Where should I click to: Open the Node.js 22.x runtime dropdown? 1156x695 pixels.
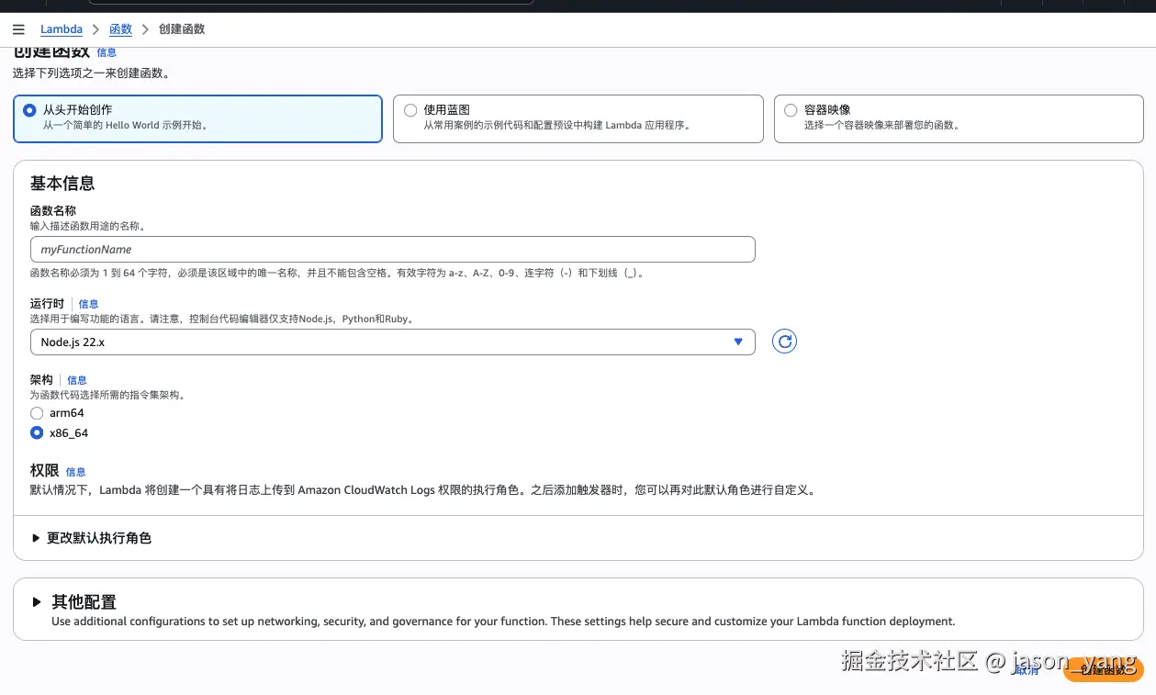click(392, 342)
